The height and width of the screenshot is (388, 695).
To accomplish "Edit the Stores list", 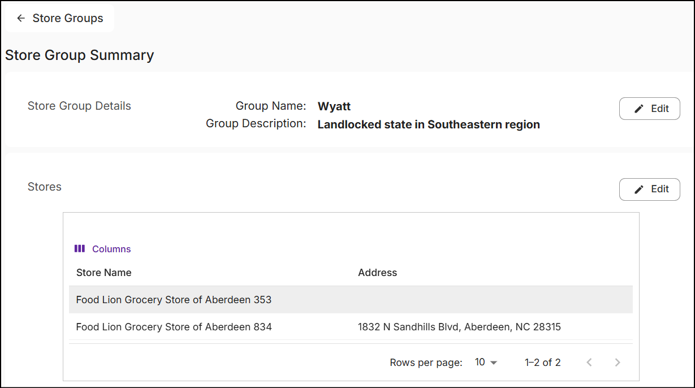I will 649,189.
